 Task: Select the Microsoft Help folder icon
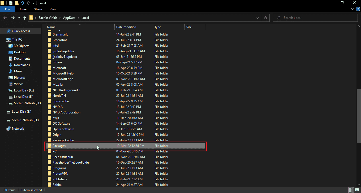49,73
